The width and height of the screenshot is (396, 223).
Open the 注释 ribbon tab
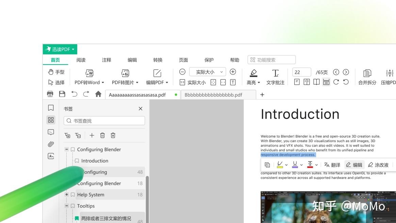(x=106, y=60)
